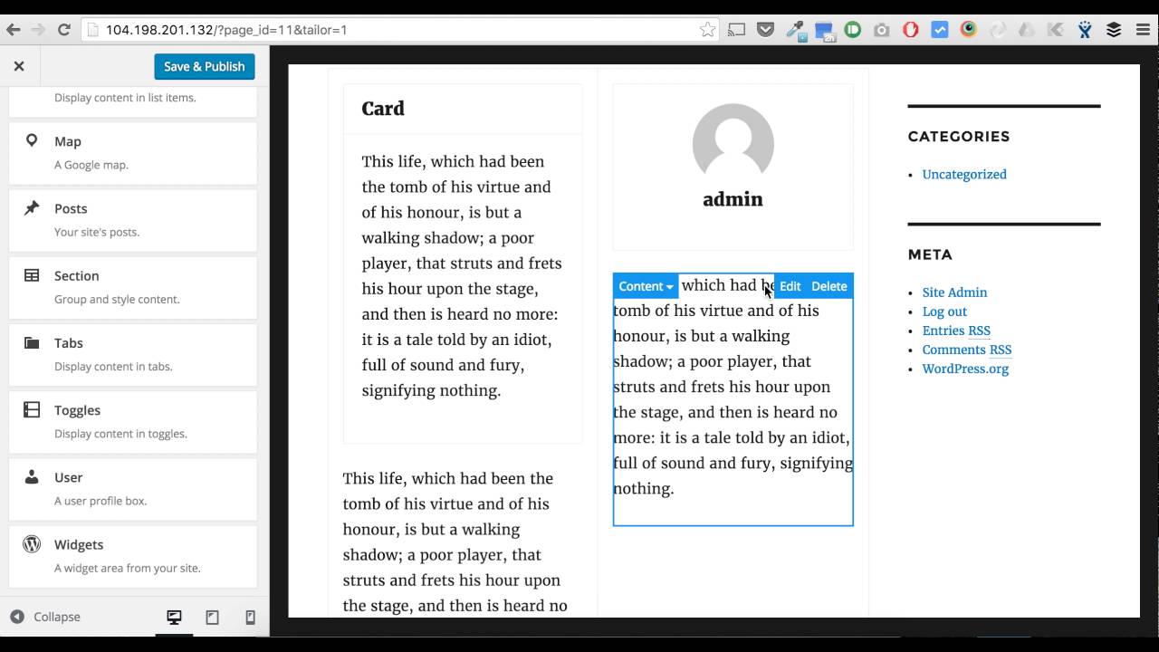Click the Categories widget heading
The height and width of the screenshot is (652, 1159).
tap(959, 136)
